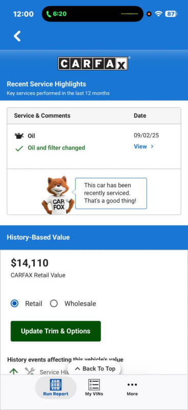The image size is (188, 410).
Task: Tap Back To Top up chevron
Action: [x=77, y=368]
